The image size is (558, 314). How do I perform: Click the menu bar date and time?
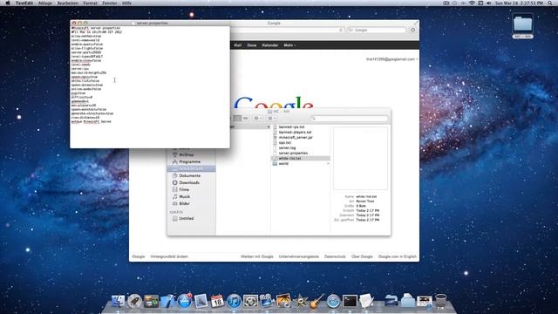click(519, 3)
